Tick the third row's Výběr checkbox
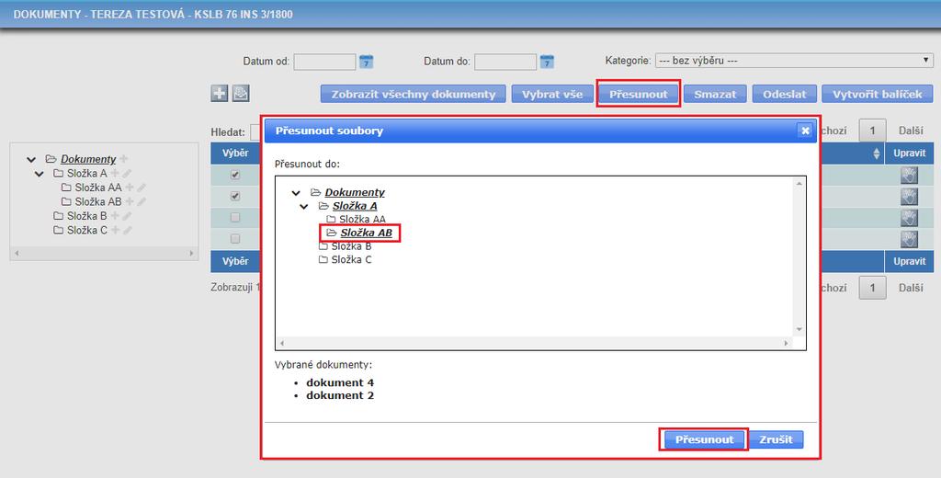The width and height of the screenshot is (941, 478). click(x=235, y=217)
